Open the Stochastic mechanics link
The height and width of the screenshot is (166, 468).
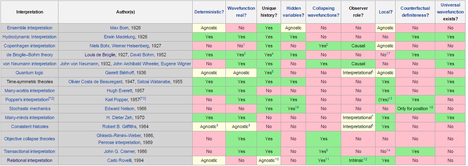[x=29, y=108]
